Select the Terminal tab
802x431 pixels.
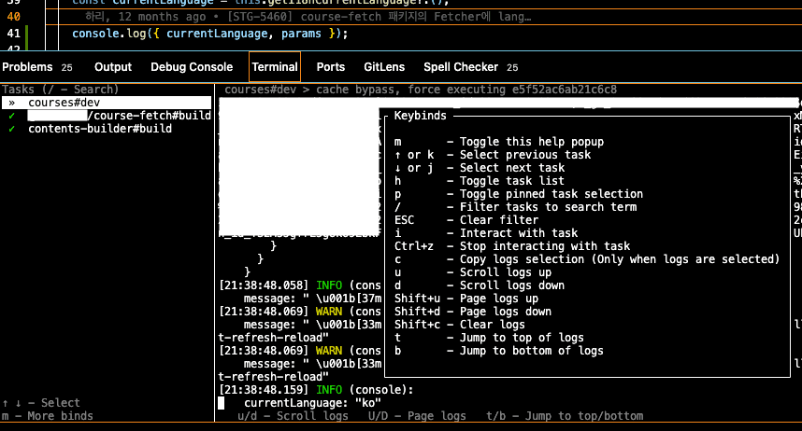[275, 67]
